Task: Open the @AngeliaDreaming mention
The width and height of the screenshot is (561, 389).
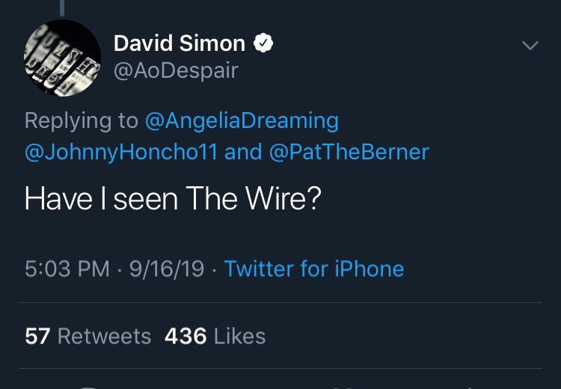Action: 241,120
